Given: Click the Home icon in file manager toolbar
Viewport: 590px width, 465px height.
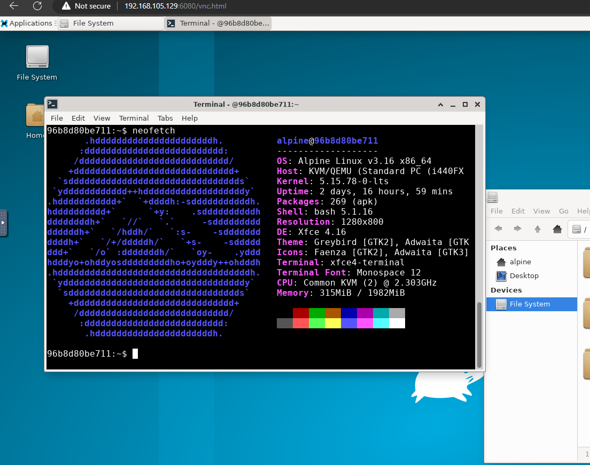Looking at the screenshot, I should click(x=557, y=229).
